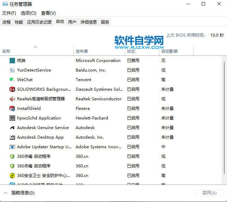Click the 已启用 status of WeChat
This screenshot has height=202, width=227.
pyautogui.click(x=133, y=80)
